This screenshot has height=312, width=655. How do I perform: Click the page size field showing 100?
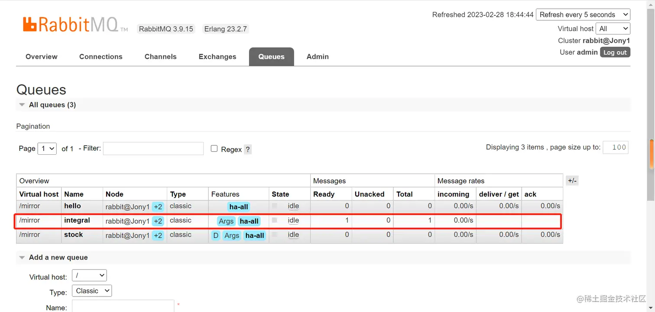point(615,147)
